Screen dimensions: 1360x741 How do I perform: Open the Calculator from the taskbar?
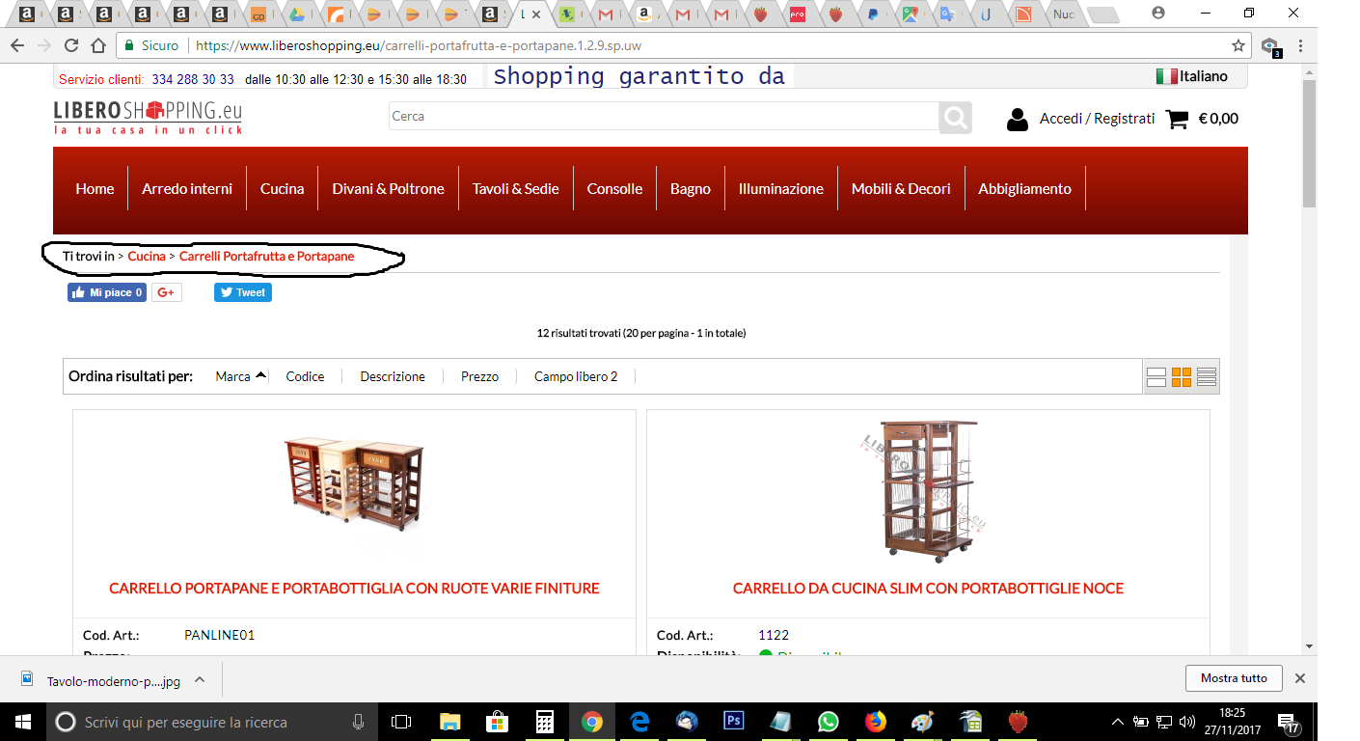[x=545, y=722]
